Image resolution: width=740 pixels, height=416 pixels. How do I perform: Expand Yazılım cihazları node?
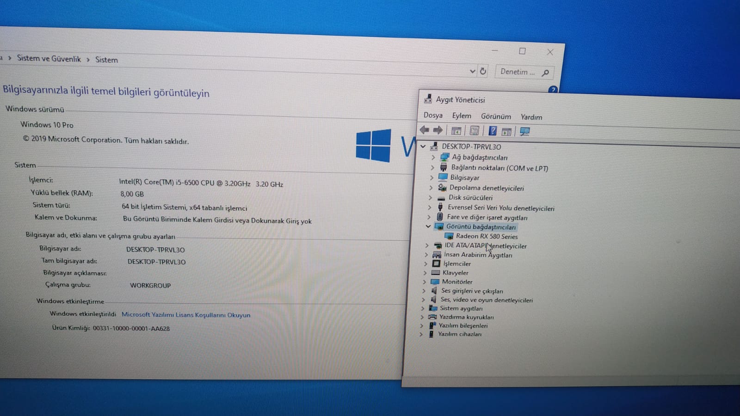click(421, 334)
